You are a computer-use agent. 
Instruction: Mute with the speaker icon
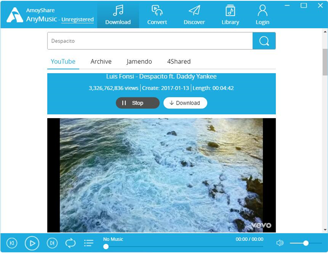click(280, 243)
